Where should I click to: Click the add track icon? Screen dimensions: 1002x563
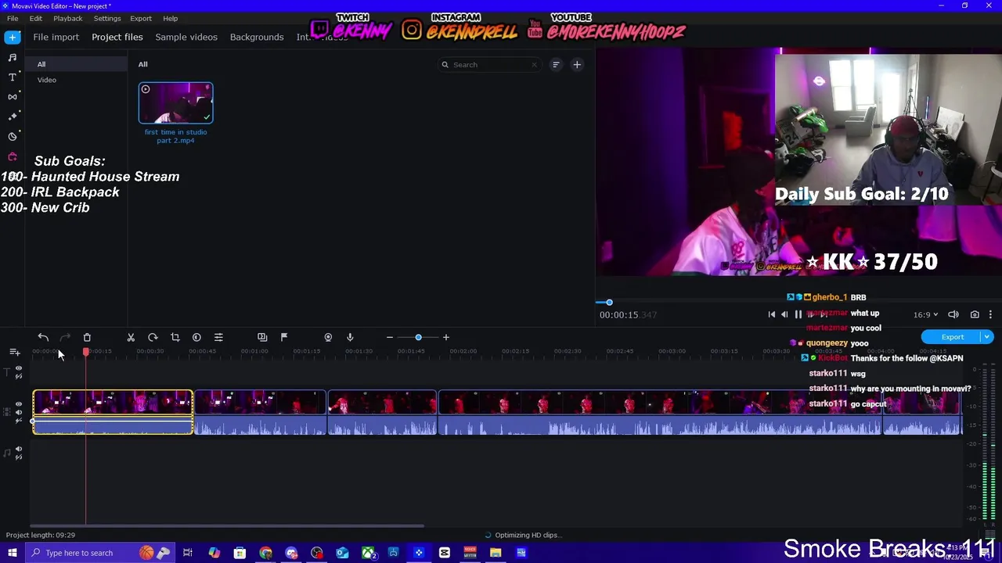(x=14, y=353)
